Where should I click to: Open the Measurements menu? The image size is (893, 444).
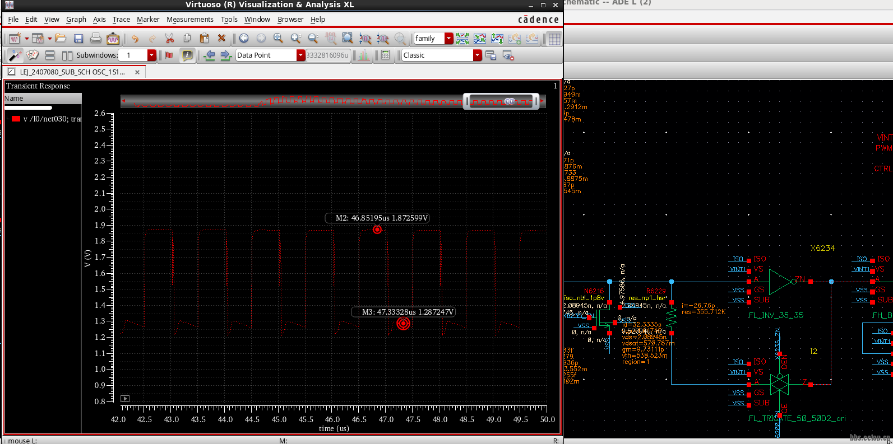click(190, 19)
